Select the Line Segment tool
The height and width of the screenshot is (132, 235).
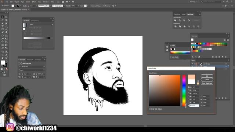pos(6,26)
